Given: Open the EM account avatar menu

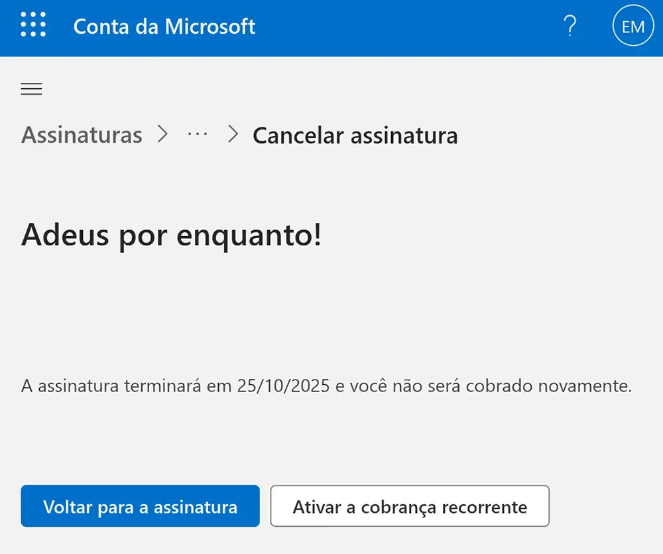Looking at the screenshot, I should [x=633, y=27].
